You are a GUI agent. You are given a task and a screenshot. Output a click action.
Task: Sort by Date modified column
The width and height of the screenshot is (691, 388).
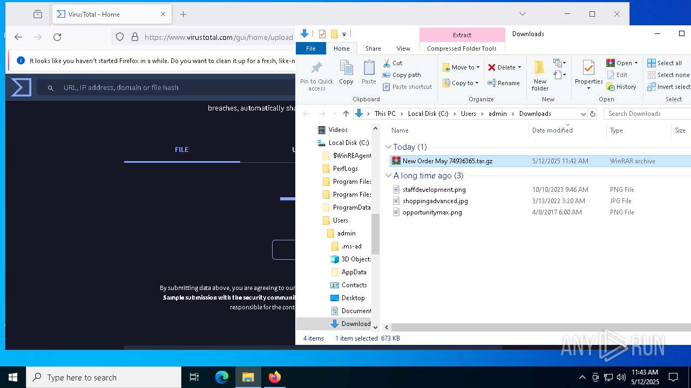[x=552, y=130]
